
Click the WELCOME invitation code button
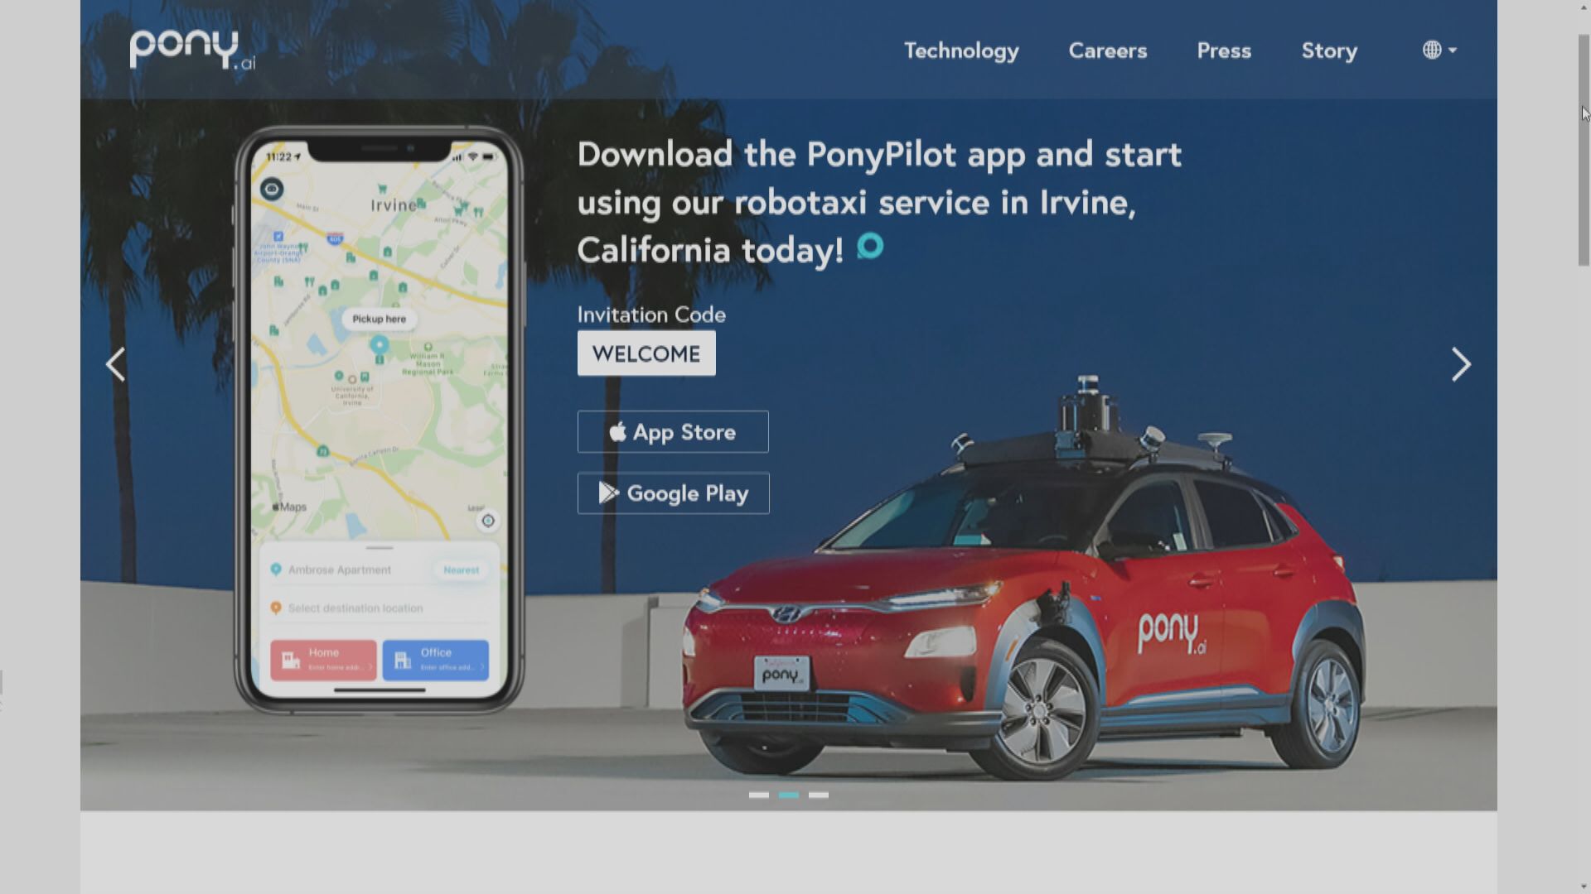tap(646, 353)
